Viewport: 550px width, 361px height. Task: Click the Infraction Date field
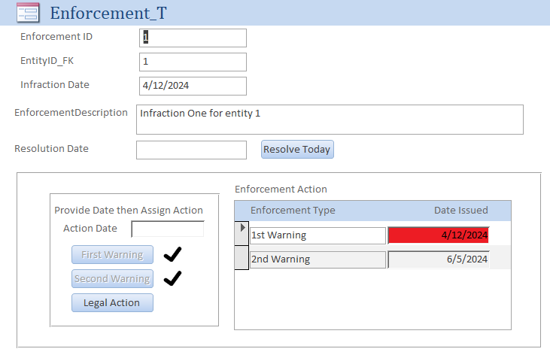[x=193, y=86]
